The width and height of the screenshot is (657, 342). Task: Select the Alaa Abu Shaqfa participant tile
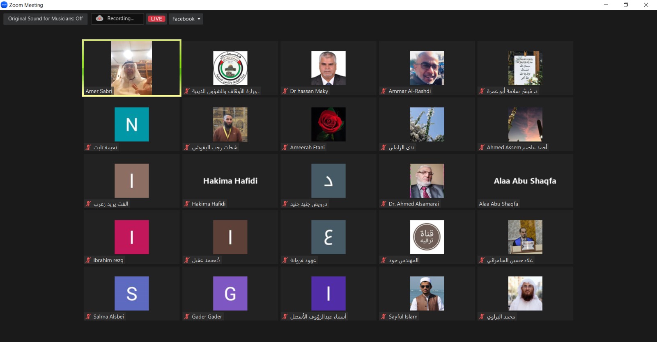(x=525, y=181)
